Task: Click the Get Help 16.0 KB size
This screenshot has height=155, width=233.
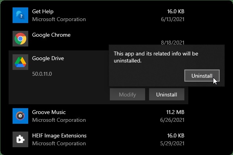Action: (176, 11)
